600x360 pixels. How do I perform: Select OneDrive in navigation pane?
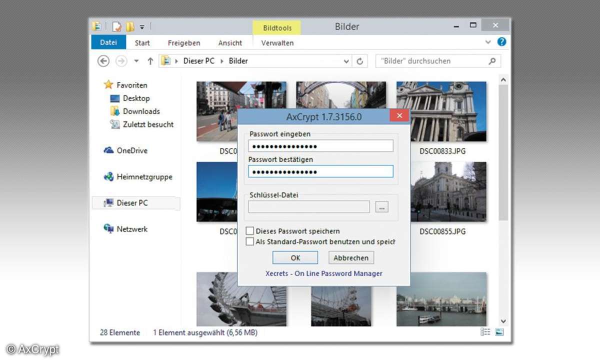(x=132, y=150)
